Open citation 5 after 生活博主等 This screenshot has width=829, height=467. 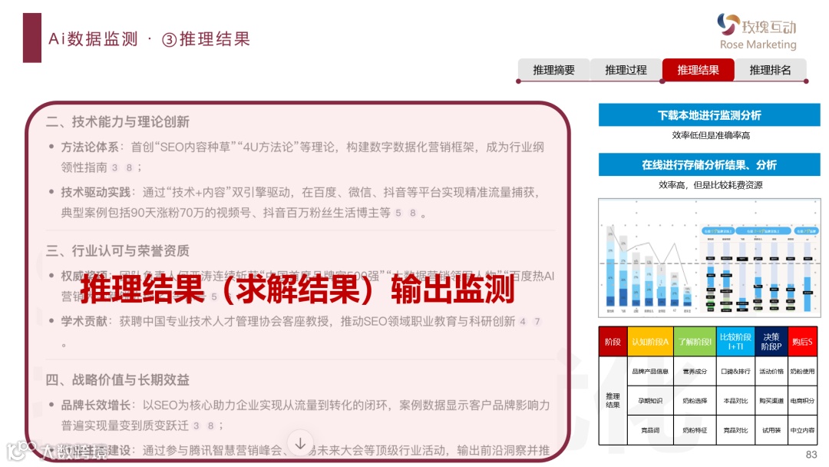click(398, 213)
